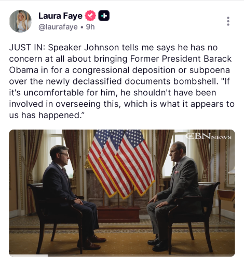The width and height of the screenshot is (244, 259).
Task: Seek using the video progress bar
Action: point(122,255)
